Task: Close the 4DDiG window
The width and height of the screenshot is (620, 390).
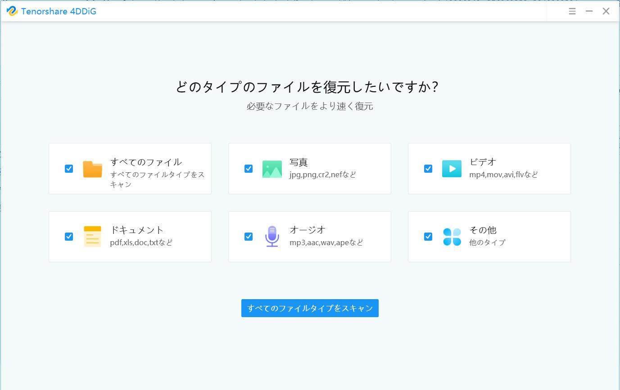Action: (606, 11)
